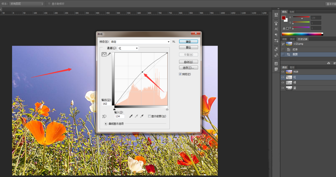Open the Character panel icon
Viewport: 336px width, 177px height.
tap(276, 29)
